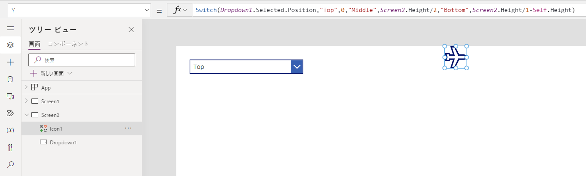
Task: Collapse the Screen2 tree node
Action: click(26, 115)
